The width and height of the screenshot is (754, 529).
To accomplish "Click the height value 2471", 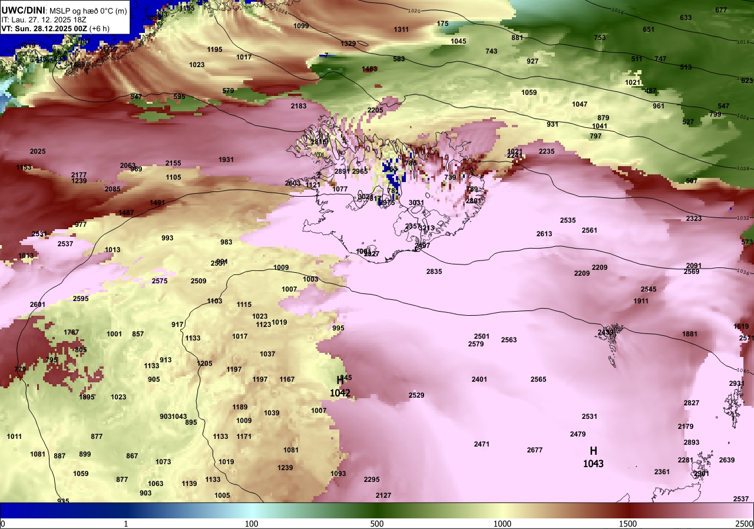I will (x=482, y=444).
